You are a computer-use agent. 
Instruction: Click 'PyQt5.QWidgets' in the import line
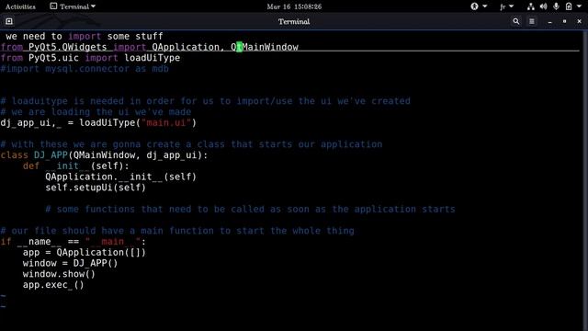pos(67,47)
